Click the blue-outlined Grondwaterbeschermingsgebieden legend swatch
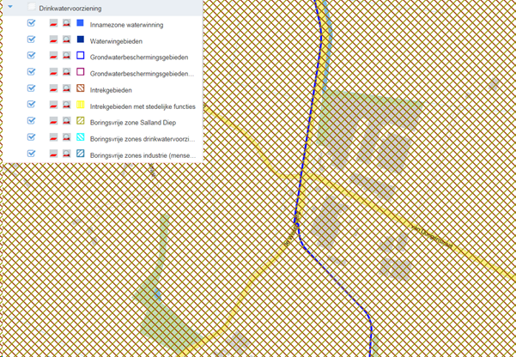 coord(81,56)
